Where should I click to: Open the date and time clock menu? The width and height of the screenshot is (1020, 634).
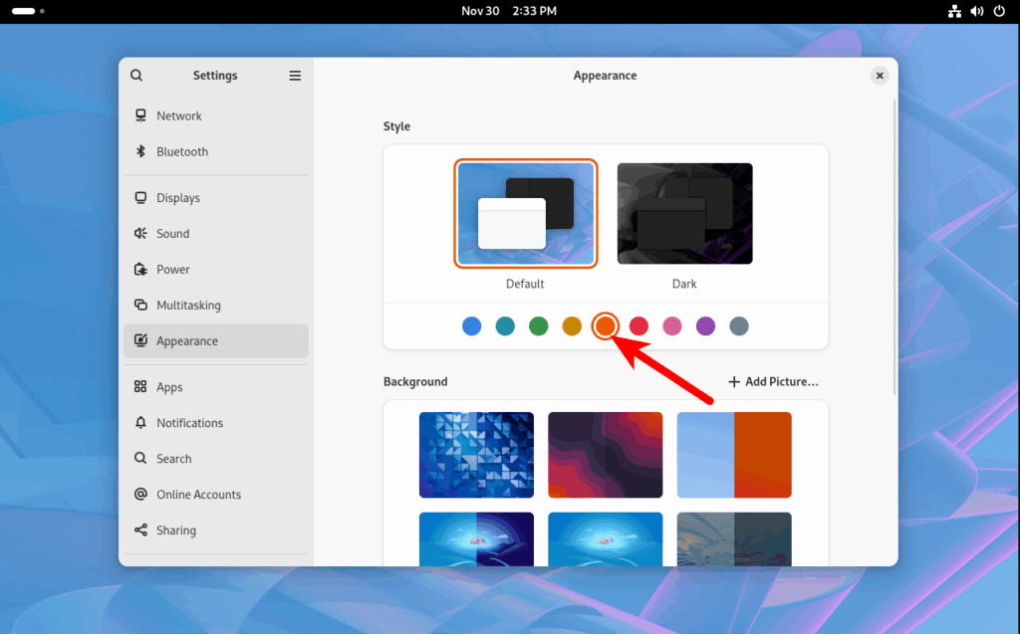509,11
